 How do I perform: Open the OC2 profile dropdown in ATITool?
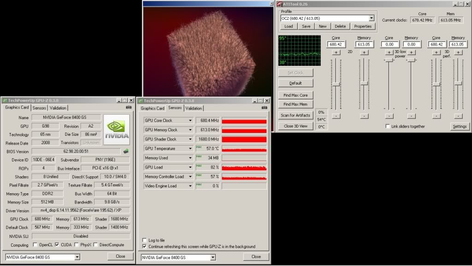(x=371, y=18)
